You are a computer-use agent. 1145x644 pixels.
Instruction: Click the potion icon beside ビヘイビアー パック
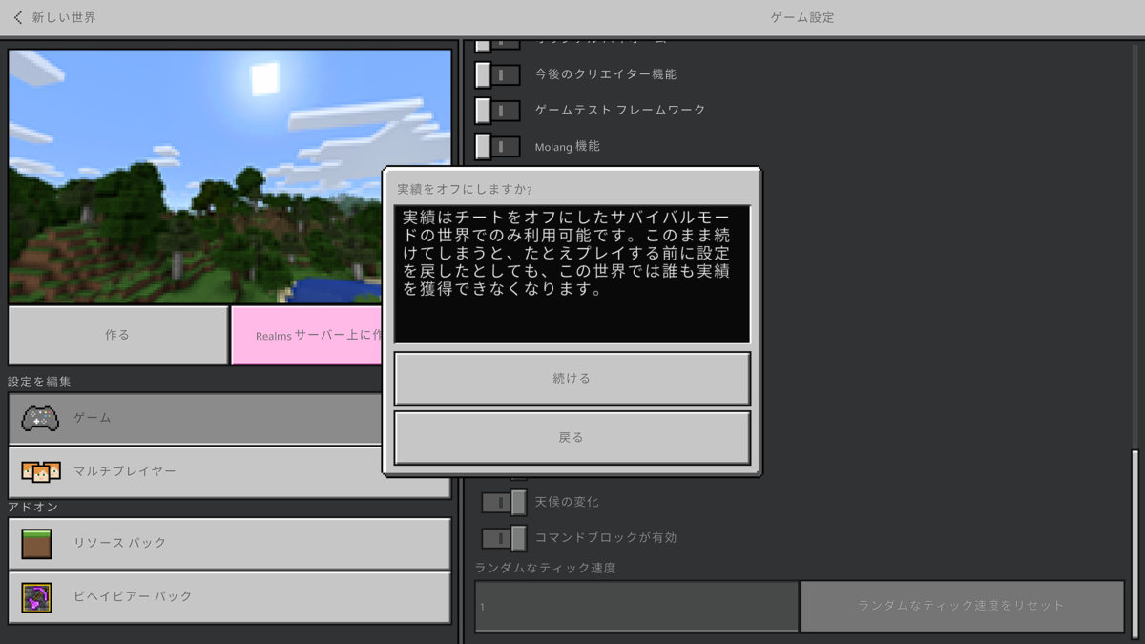[x=37, y=598]
